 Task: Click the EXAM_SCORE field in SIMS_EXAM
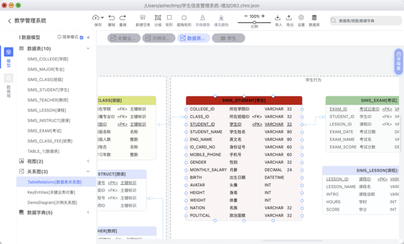click(x=343, y=147)
